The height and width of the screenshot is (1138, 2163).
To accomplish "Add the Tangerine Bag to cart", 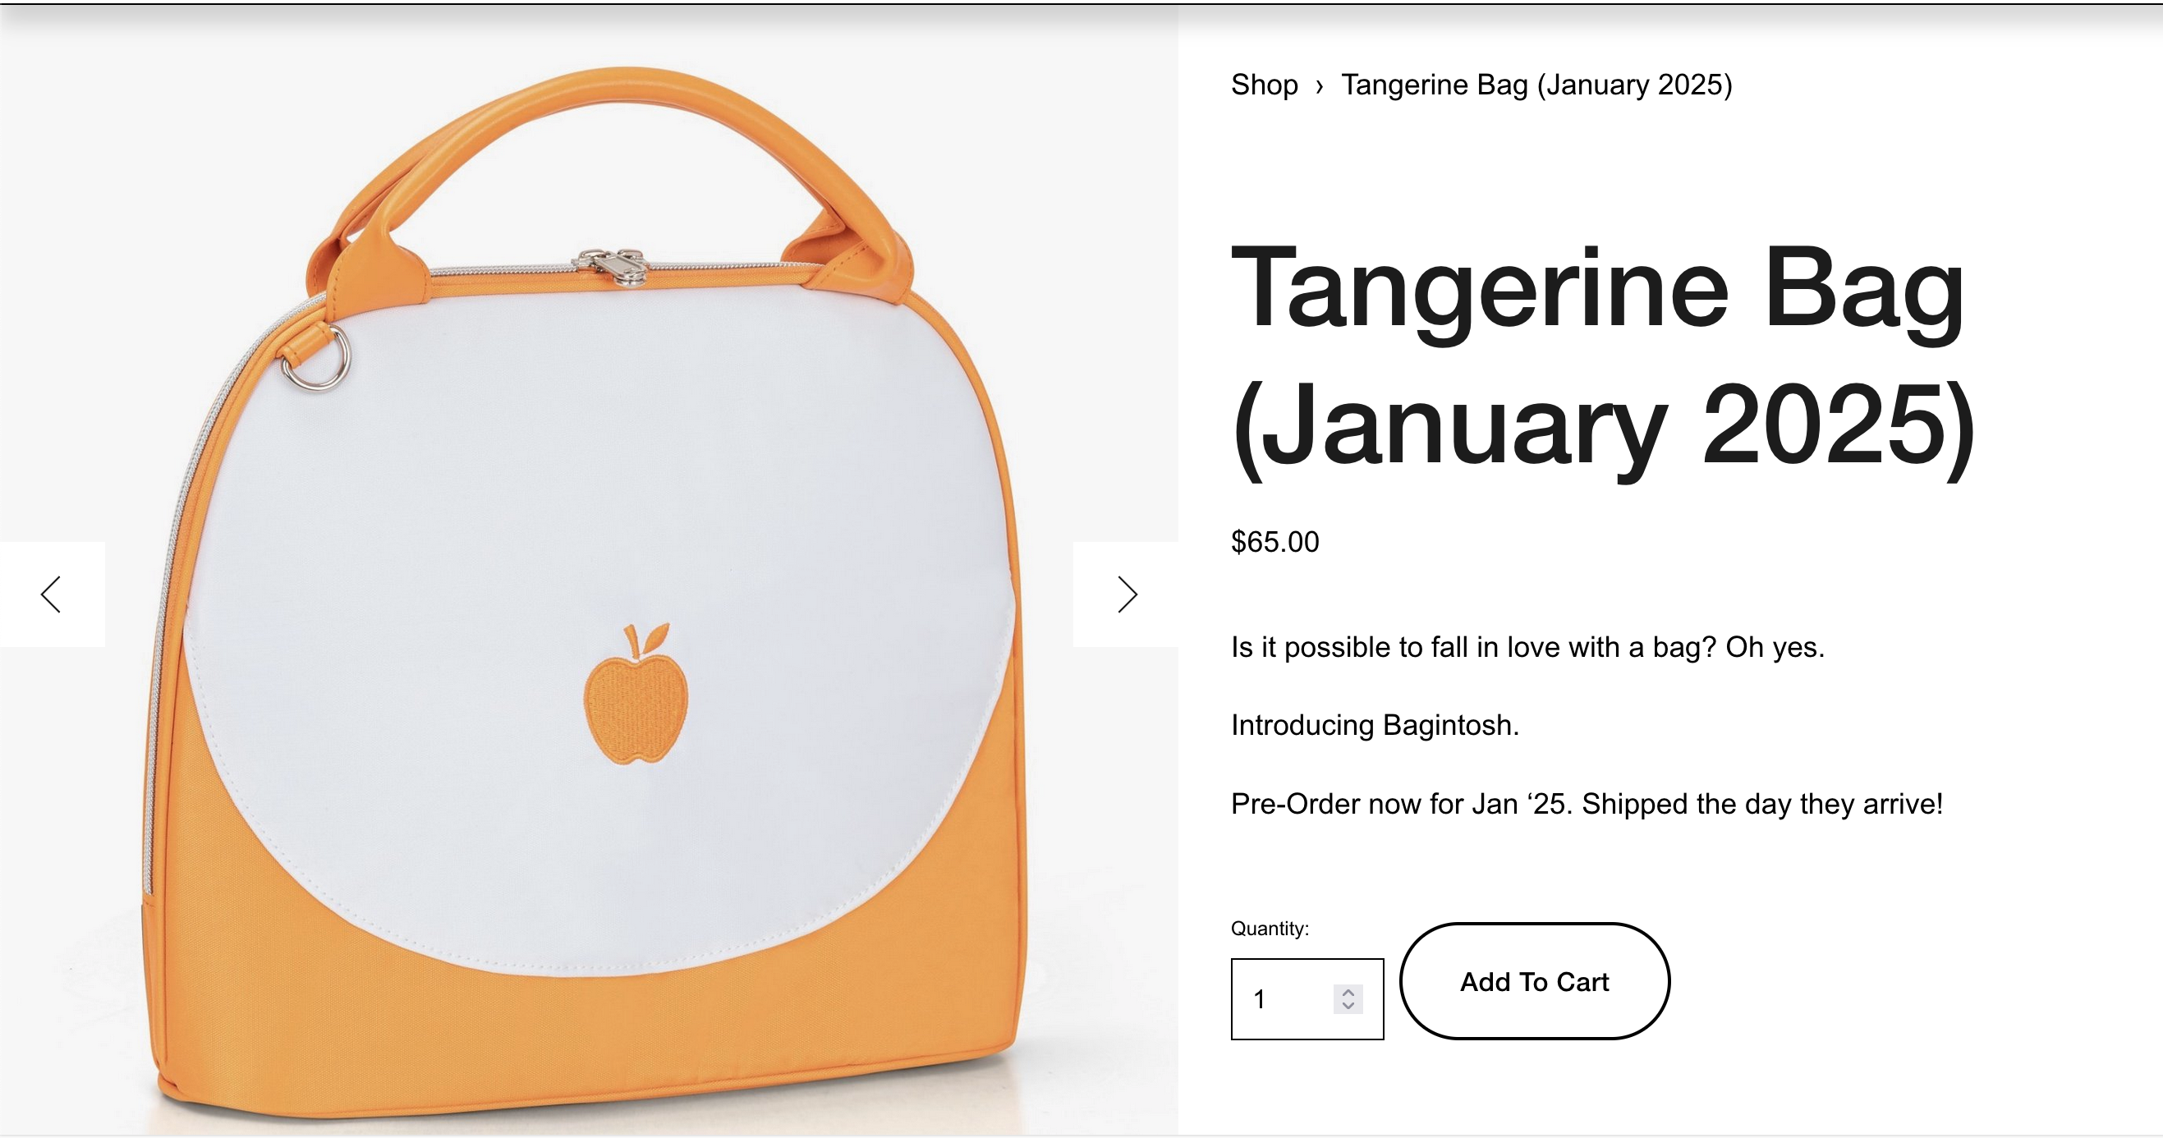I will pos(1534,981).
